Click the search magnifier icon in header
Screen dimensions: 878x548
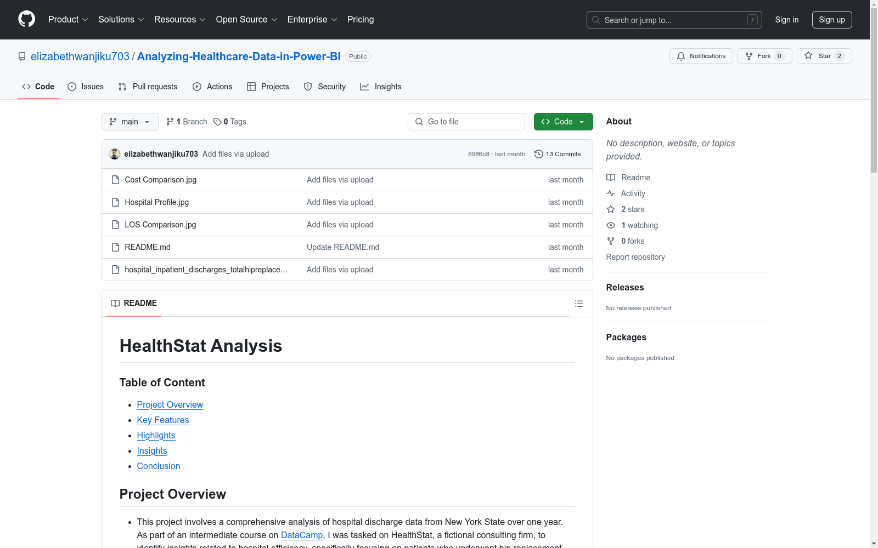click(596, 20)
